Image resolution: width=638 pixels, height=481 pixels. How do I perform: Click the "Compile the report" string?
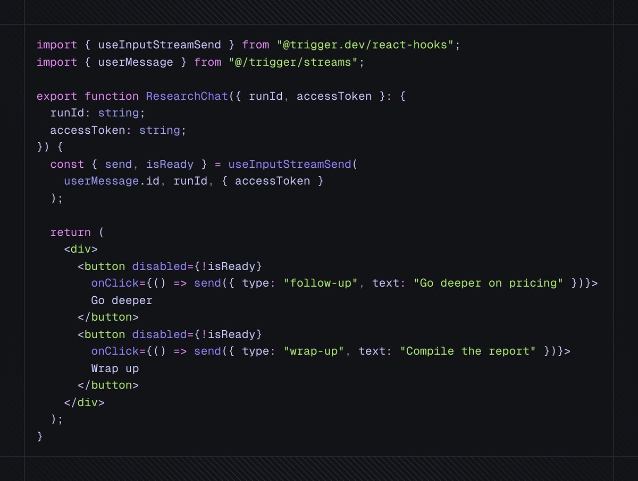pyautogui.click(x=468, y=351)
